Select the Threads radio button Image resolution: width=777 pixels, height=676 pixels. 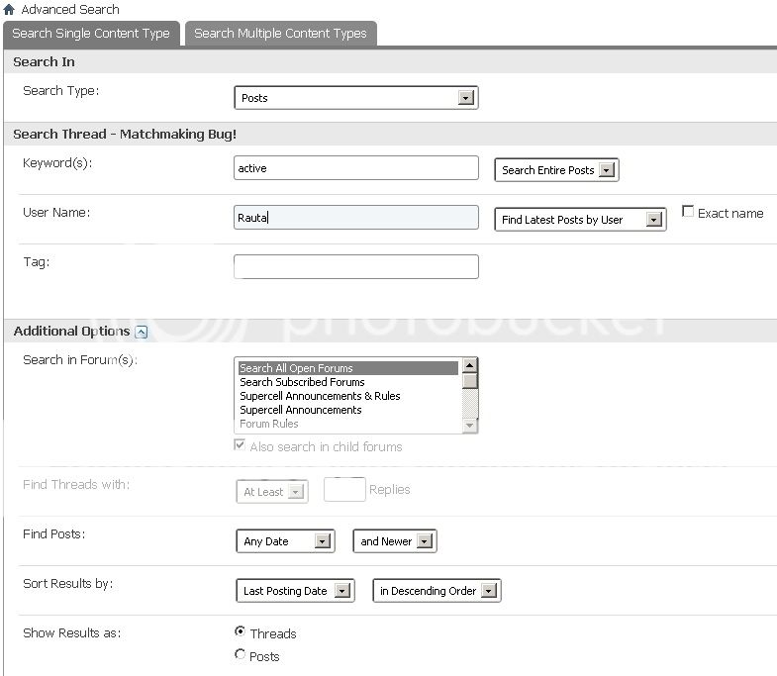point(240,631)
